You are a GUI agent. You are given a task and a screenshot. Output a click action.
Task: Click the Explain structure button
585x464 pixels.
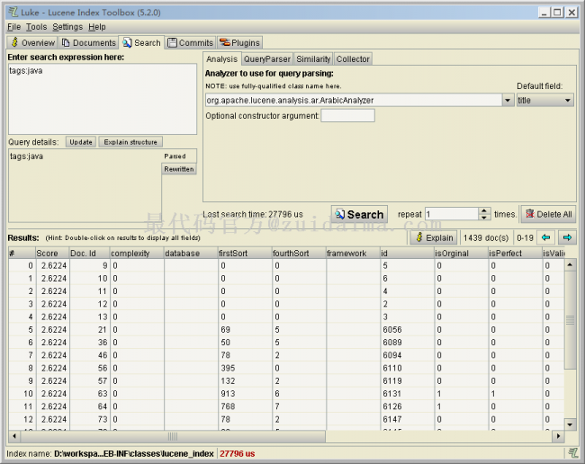click(x=130, y=142)
